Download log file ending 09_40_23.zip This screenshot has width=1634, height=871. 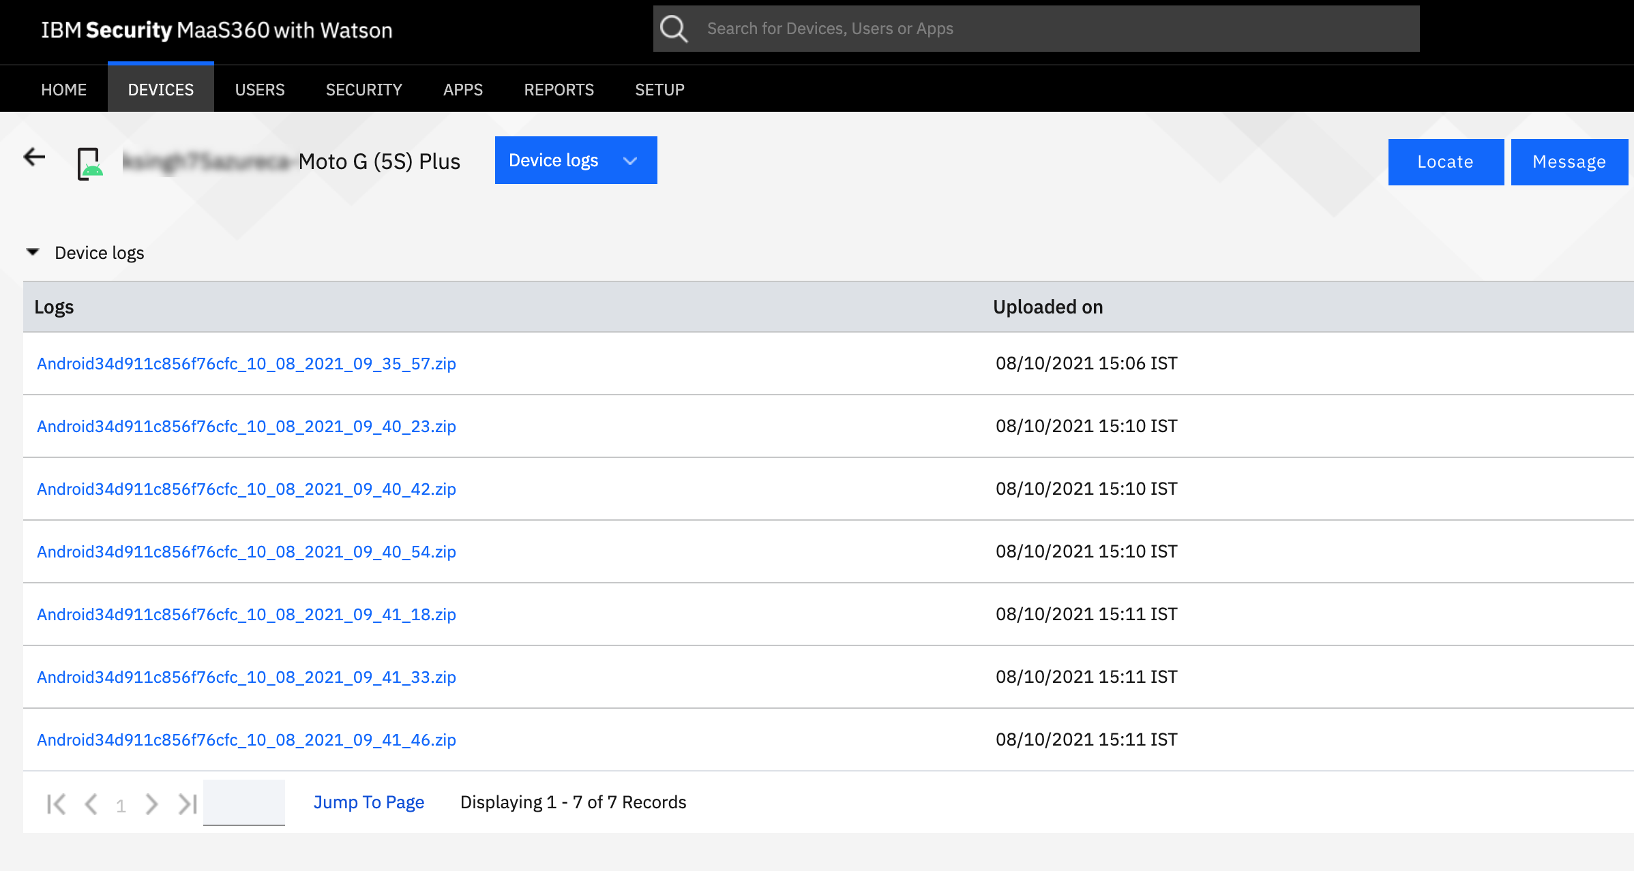246,426
